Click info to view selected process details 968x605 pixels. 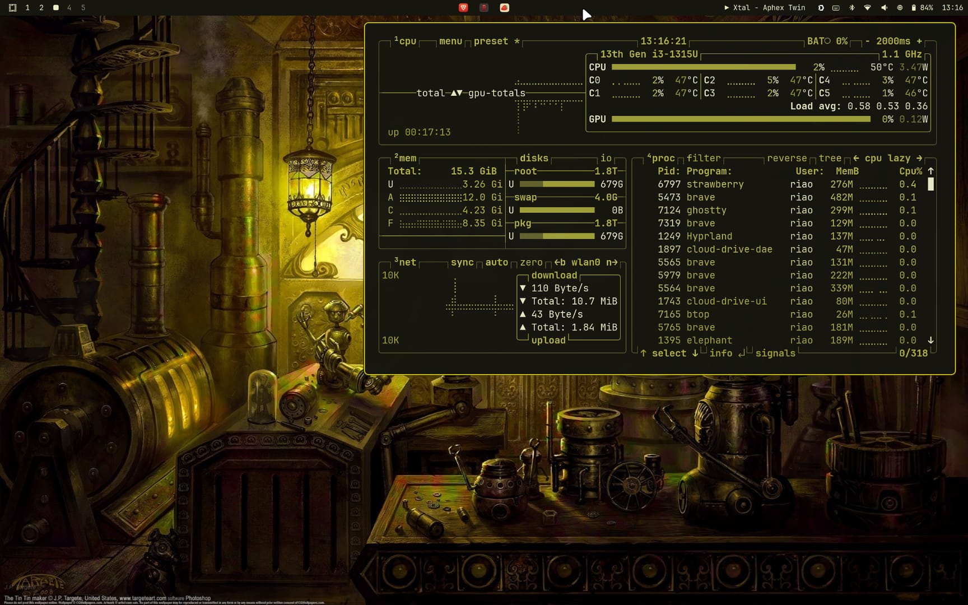pos(720,353)
